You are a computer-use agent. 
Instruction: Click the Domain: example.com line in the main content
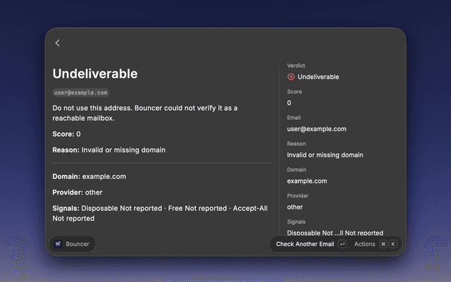tap(89, 176)
